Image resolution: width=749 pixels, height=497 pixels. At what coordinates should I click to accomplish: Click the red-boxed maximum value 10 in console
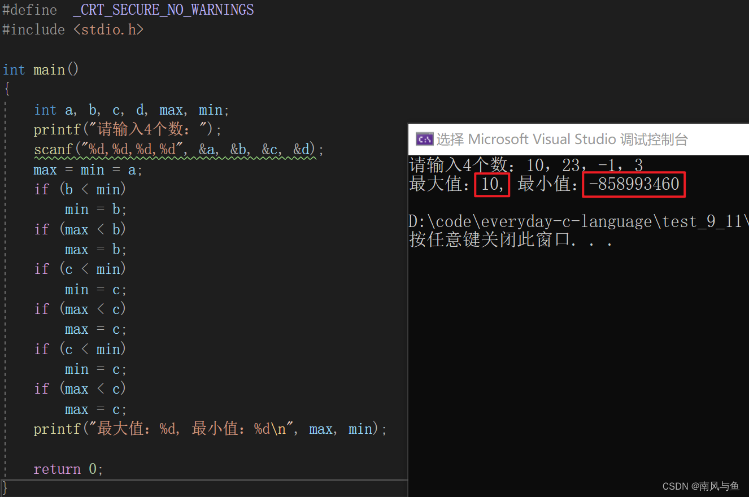pos(492,185)
